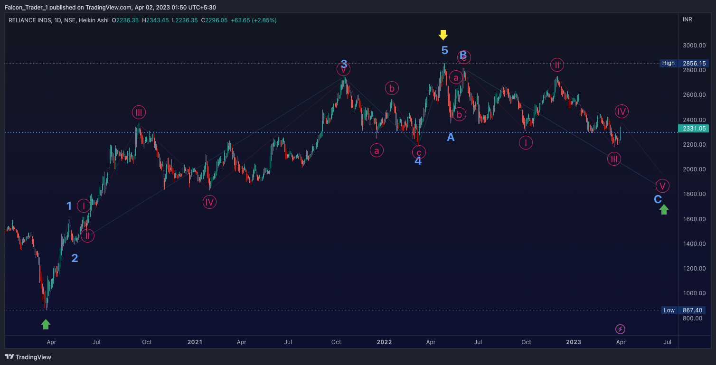Click the 2023 label on time axis
716x365 pixels.
[x=573, y=342]
